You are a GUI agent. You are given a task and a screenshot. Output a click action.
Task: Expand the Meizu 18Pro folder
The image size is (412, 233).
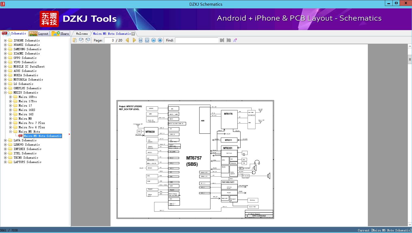[x=10, y=97]
